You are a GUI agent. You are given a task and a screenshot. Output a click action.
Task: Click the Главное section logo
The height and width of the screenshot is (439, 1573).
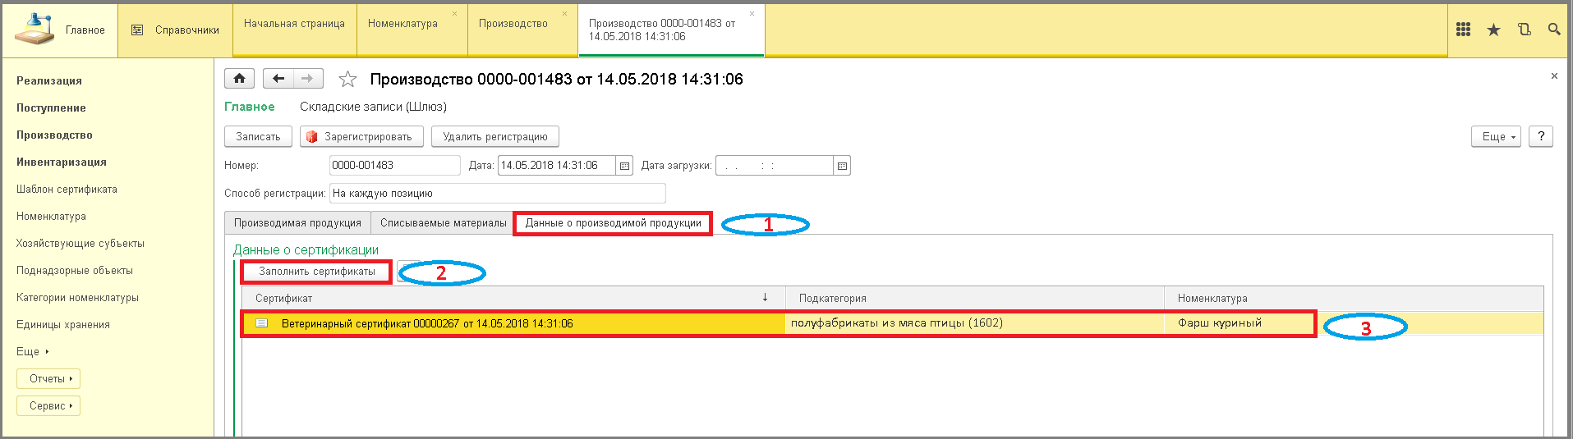tap(34, 29)
